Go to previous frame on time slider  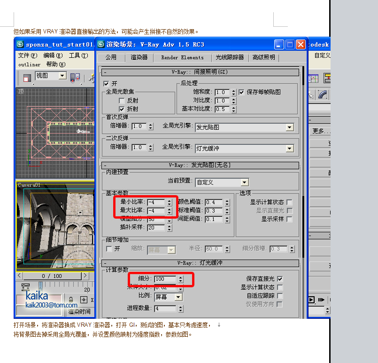click(x=19, y=276)
